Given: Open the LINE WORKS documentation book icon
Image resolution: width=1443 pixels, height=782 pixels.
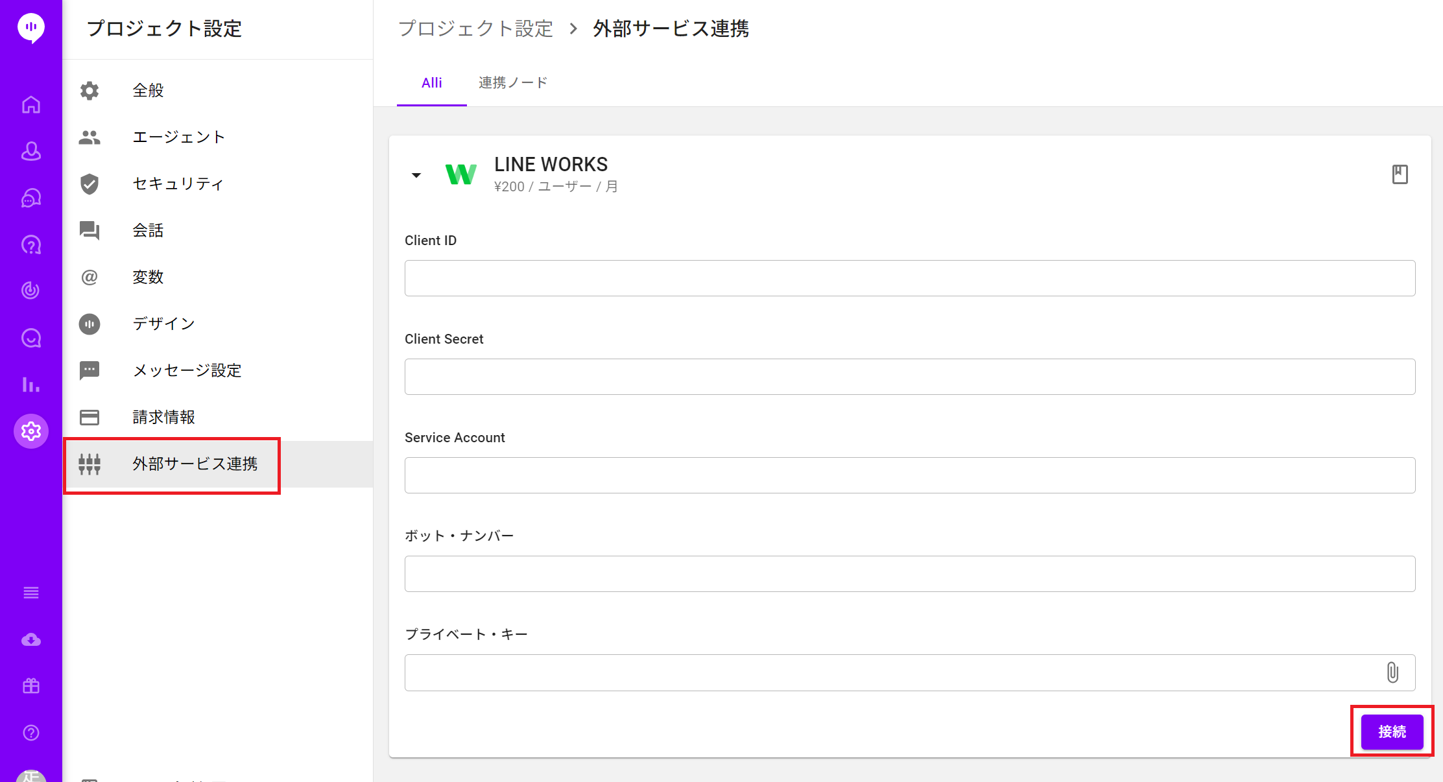Looking at the screenshot, I should [x=1400, y=174].
